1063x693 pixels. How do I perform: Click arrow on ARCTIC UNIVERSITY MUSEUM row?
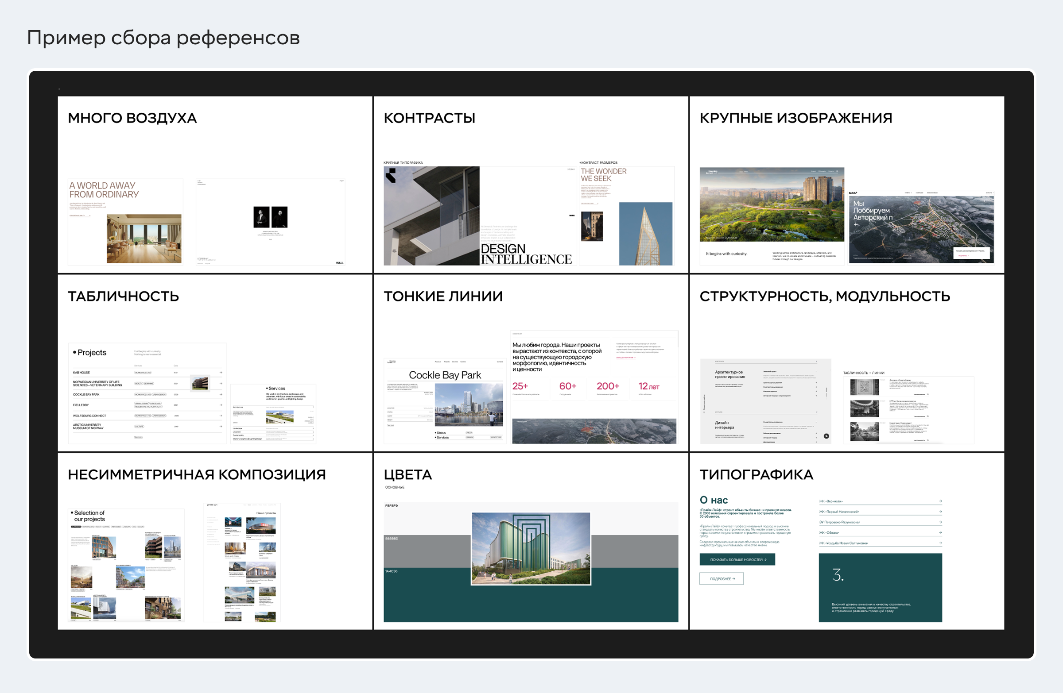(x=221, y=426)
